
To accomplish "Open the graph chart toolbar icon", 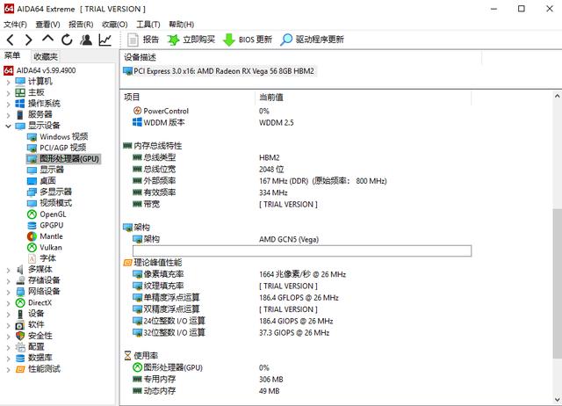I will coord(105,40).
